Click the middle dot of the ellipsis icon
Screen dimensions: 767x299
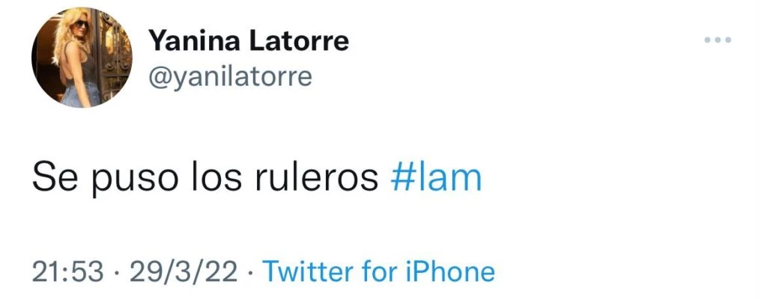click(718, 40)
